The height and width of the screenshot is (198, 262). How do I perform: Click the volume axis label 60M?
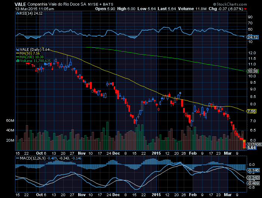click(x=10, y=120)
